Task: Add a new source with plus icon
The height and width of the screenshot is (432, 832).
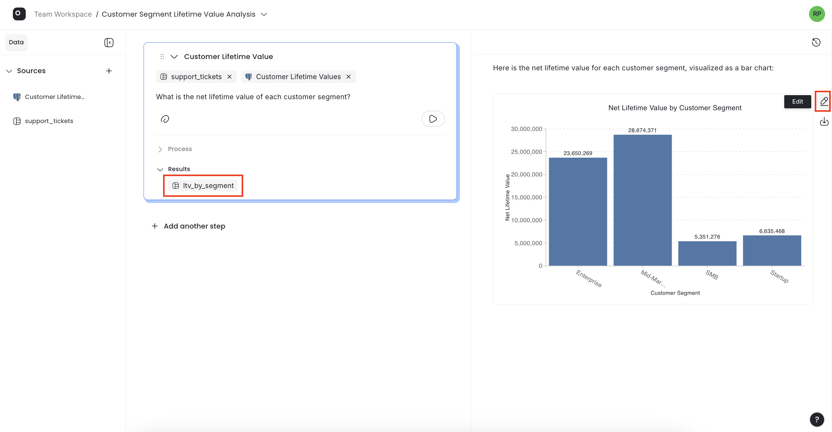Action: 109,71
